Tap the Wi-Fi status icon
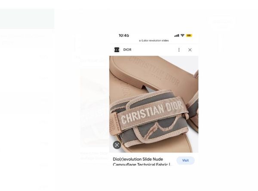This screenshot has height=191, width=258. (x=182, y=35)
